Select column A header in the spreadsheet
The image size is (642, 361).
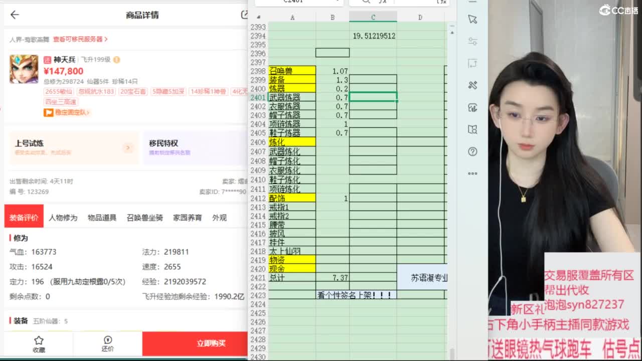click(292, 17)
